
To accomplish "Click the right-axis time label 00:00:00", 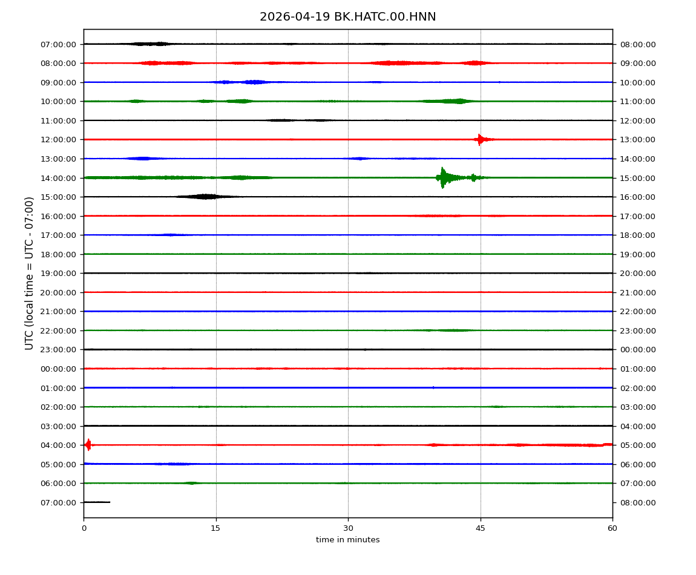I will (x=637, y=349).
